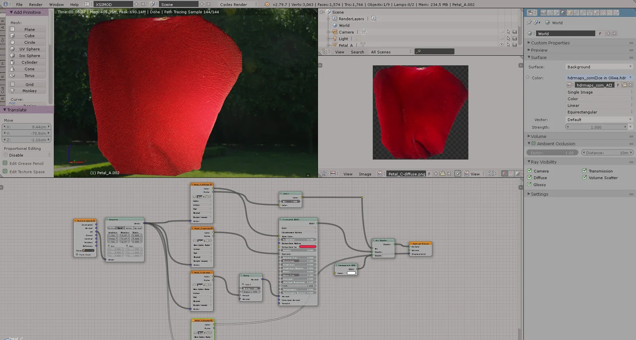Open the Window menu
636x340 pixels.
click(x=56, y=4)
